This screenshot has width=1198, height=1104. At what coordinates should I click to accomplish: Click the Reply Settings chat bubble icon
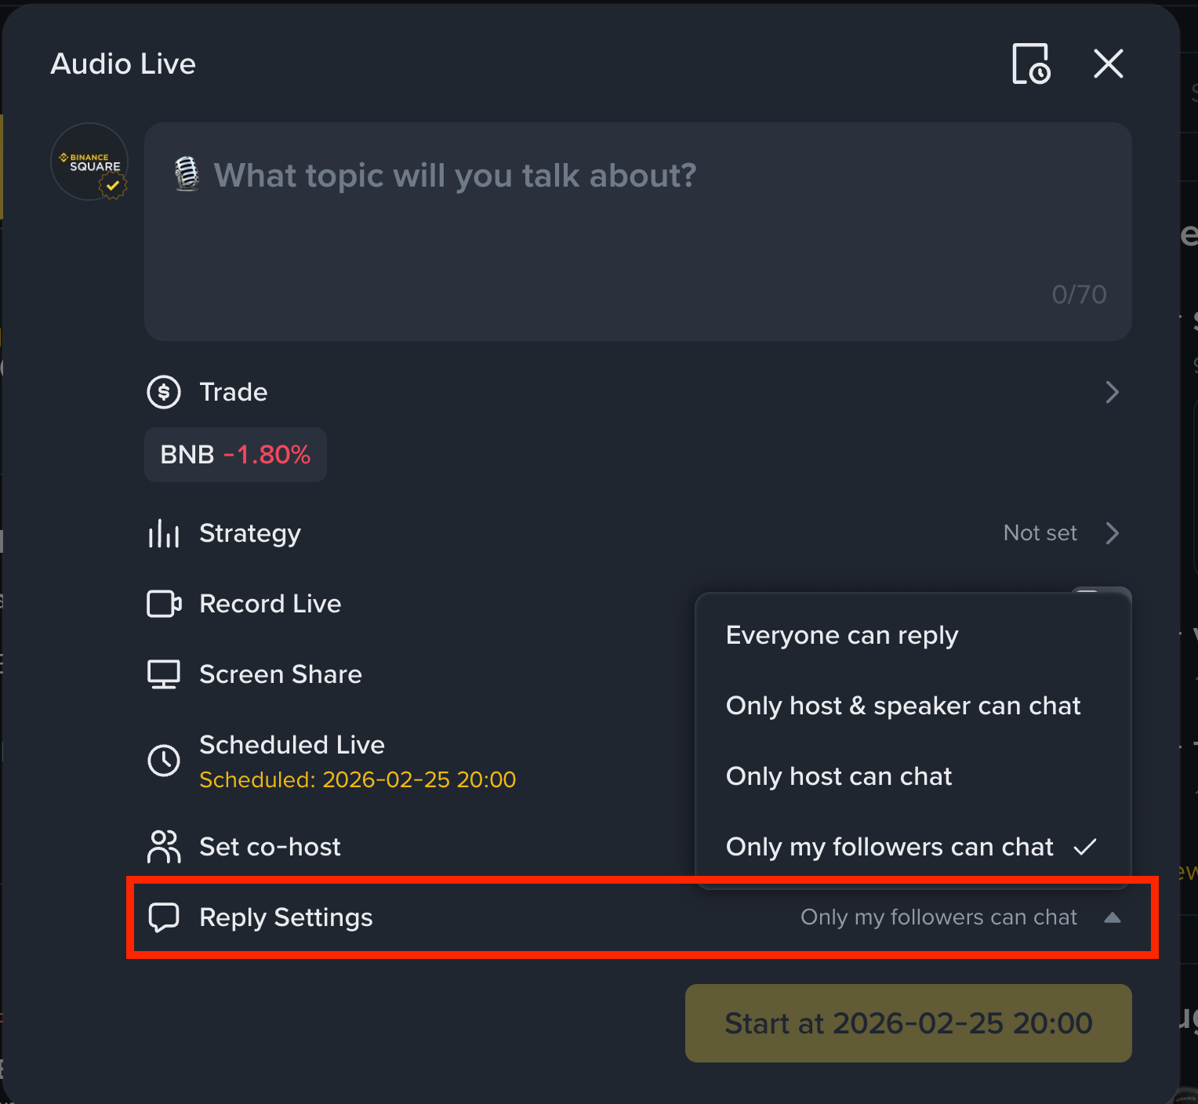pos(164,917)
